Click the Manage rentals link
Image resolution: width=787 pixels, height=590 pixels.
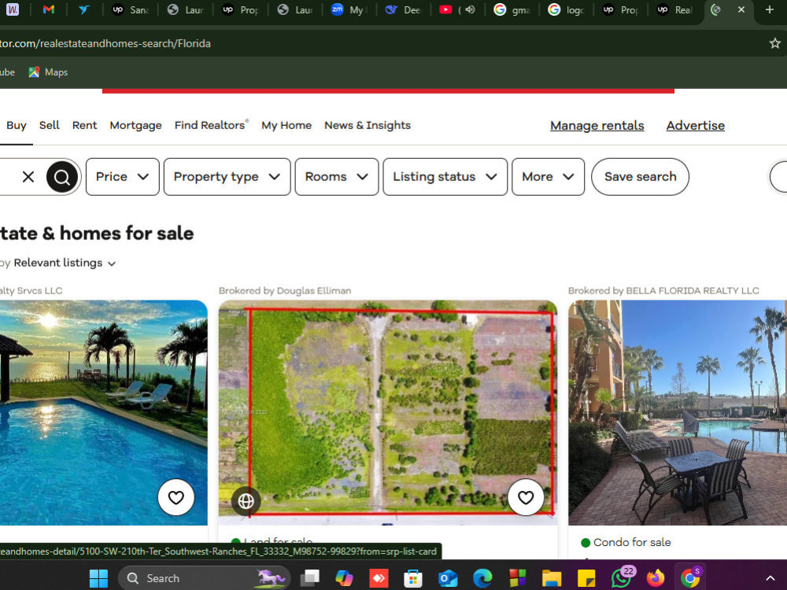point(597,125)
